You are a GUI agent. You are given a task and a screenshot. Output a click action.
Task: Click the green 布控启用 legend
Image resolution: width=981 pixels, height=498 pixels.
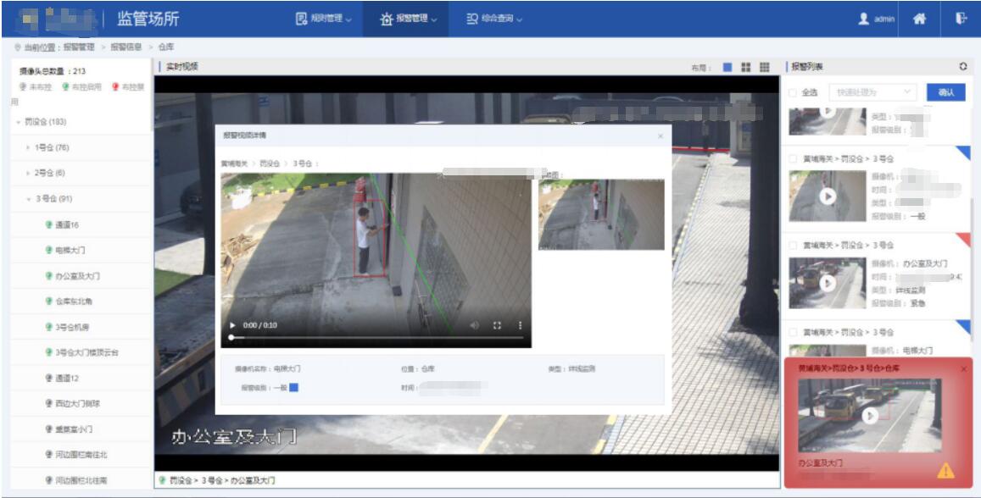point(81,87)
